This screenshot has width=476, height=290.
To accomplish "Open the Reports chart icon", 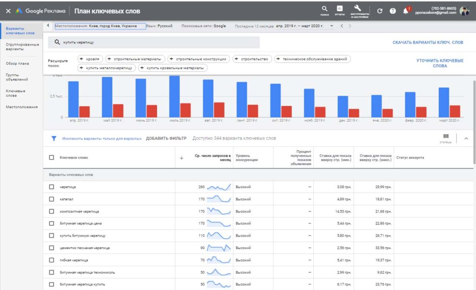I will pyautogui.click(x=340, y=9).
